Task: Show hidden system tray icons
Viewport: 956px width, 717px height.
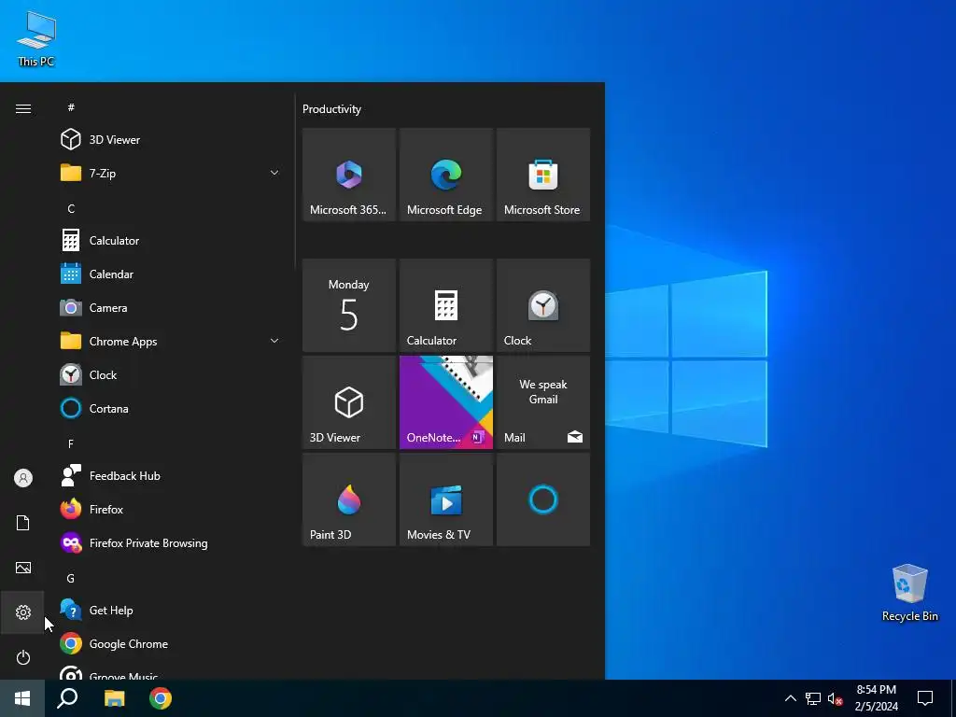Action: tap(790, 698)
